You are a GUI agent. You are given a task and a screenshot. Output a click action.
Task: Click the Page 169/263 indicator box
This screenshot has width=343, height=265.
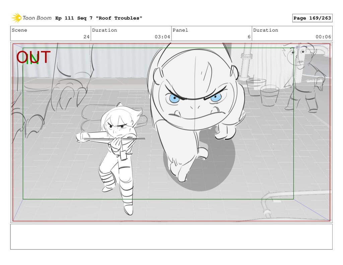[x=312, y=18]
